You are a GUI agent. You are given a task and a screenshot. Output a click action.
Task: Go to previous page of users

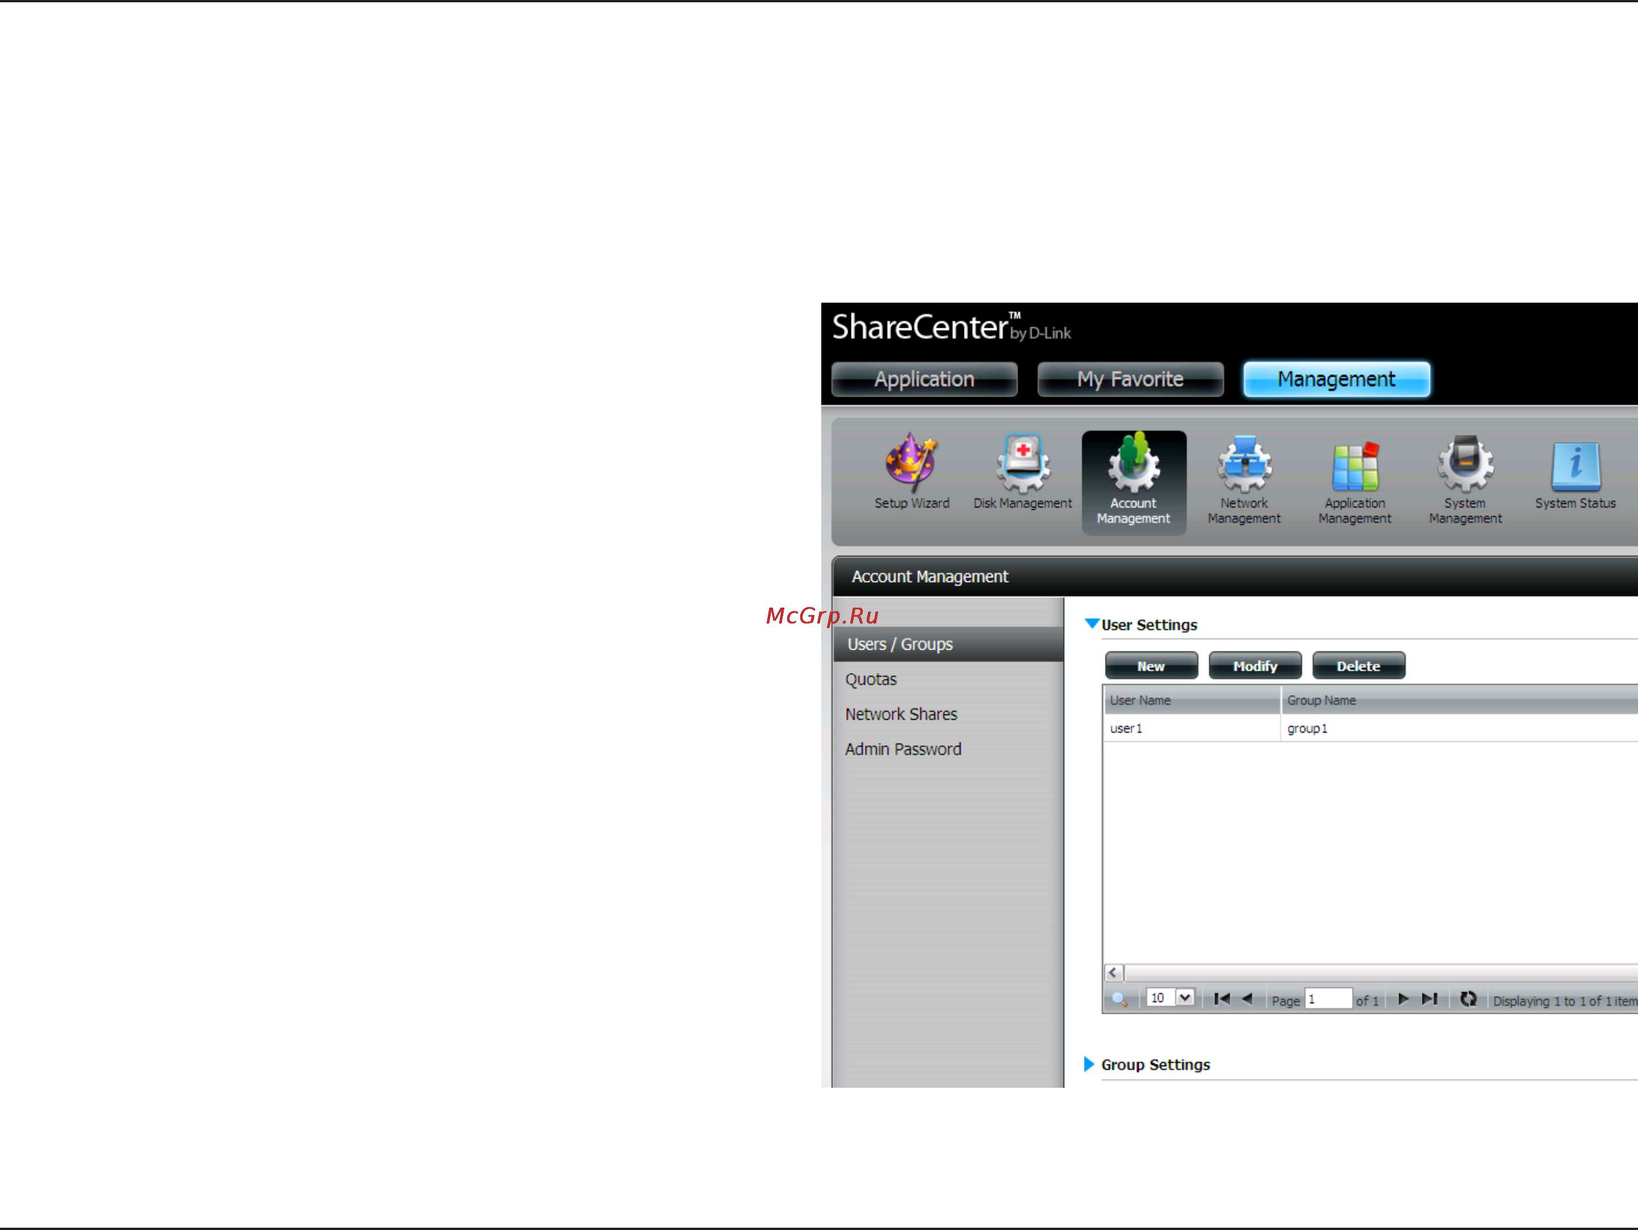pos(1247,999)
